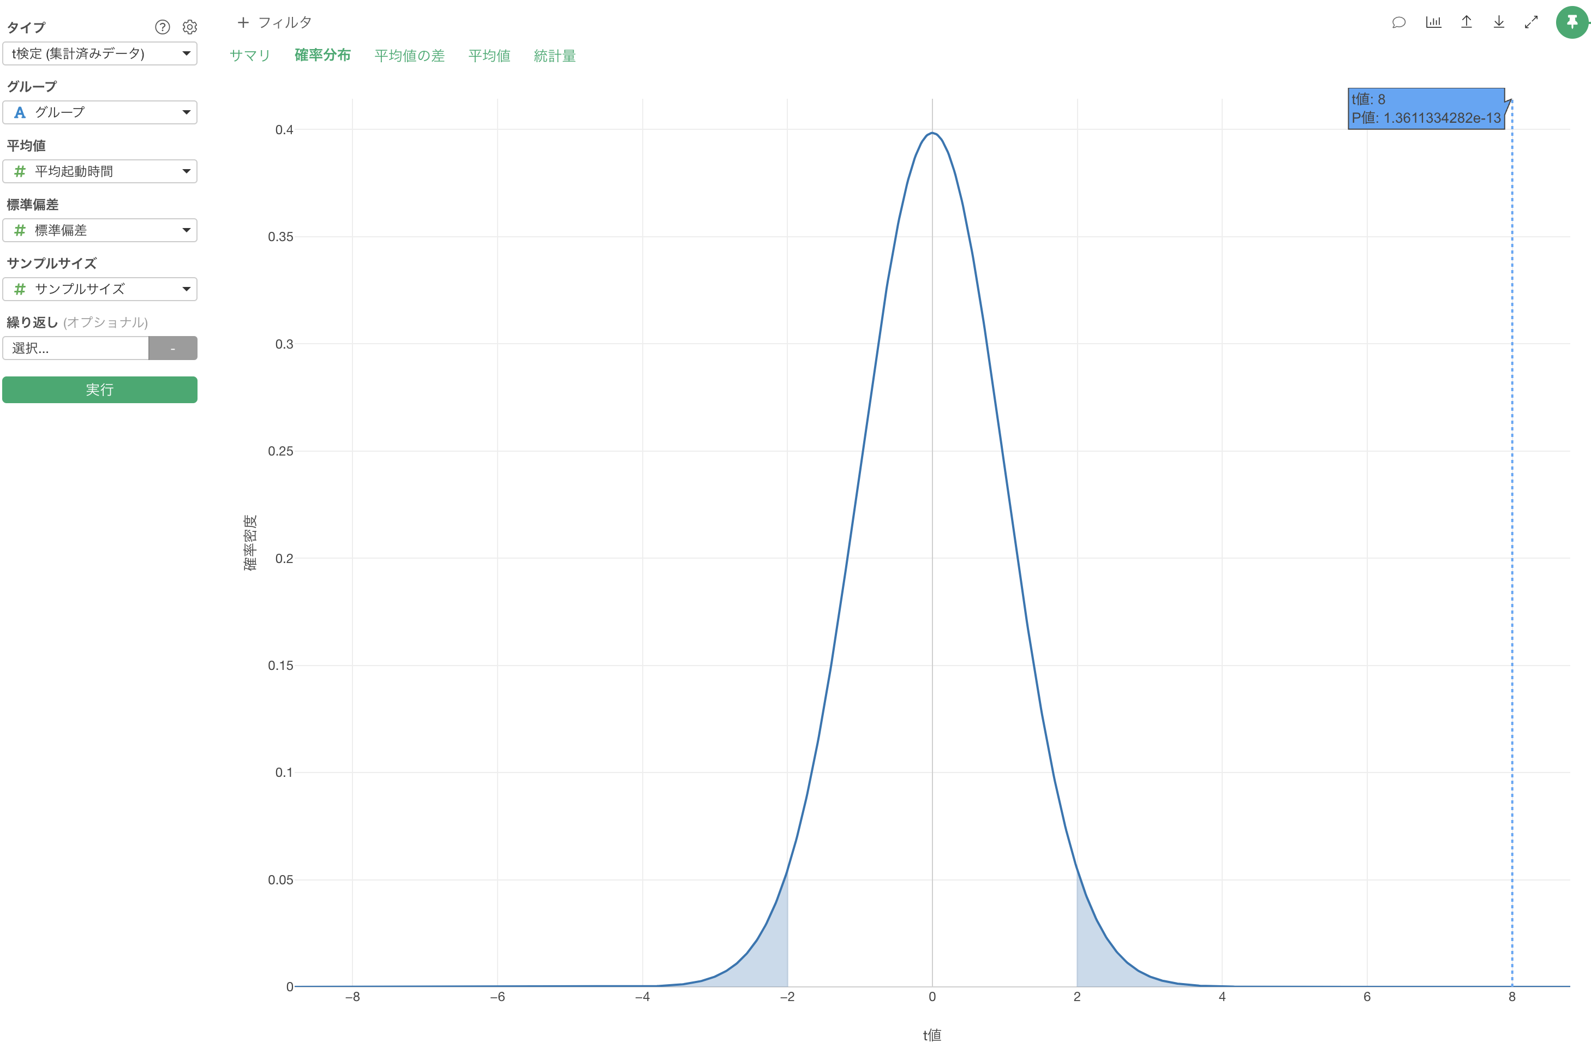1591x1054 pixels.
Task: Switch to the 平均値の差 tab
Action: click(x=409, y=56)
